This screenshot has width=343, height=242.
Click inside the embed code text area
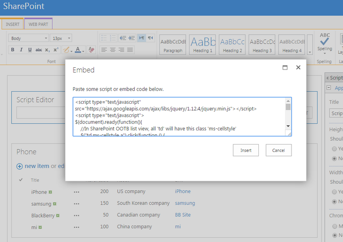pyautogui.click(x=179, y=117)
